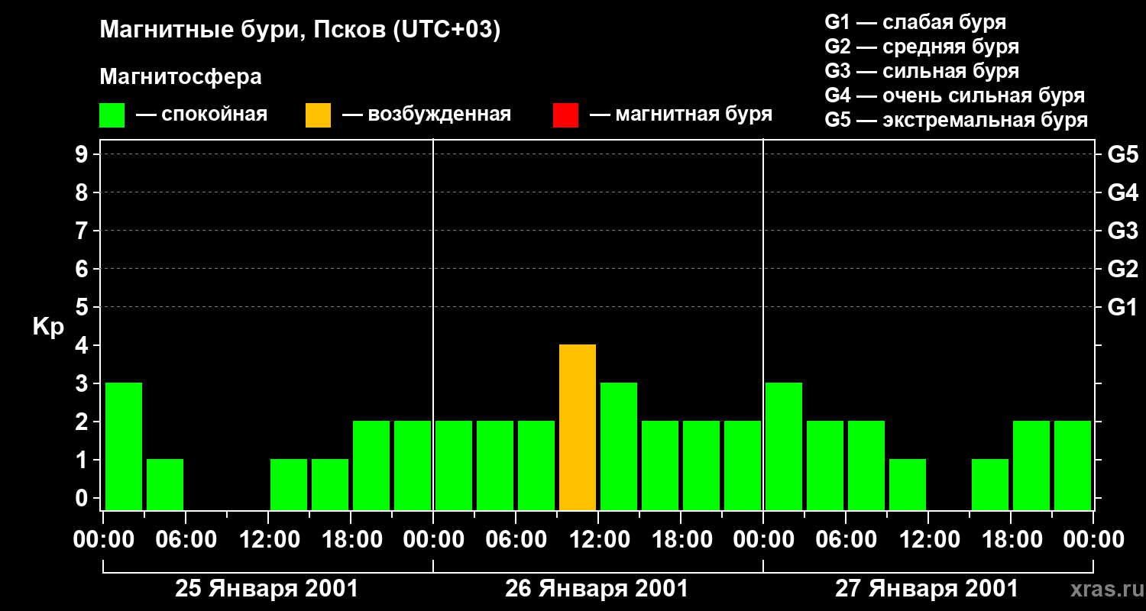Click the 18:00–21:00 Kp 2 bar on 25 January
The height and width of the screenshot is (611, 1146).
tap(371, 466)
